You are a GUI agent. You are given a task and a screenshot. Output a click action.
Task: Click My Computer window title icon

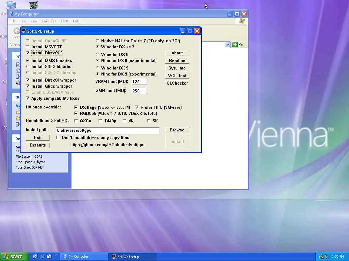tap(11, 14)
